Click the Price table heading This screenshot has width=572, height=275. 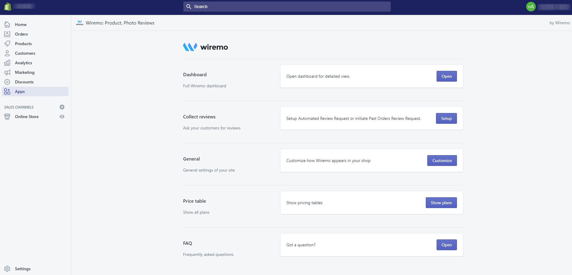(x=194, y=201)
